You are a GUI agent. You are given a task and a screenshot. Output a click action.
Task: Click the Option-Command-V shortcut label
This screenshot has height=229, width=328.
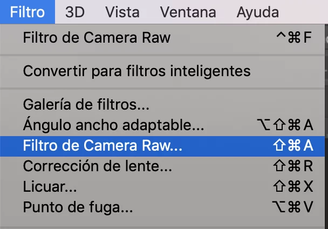tap(292, 207)
